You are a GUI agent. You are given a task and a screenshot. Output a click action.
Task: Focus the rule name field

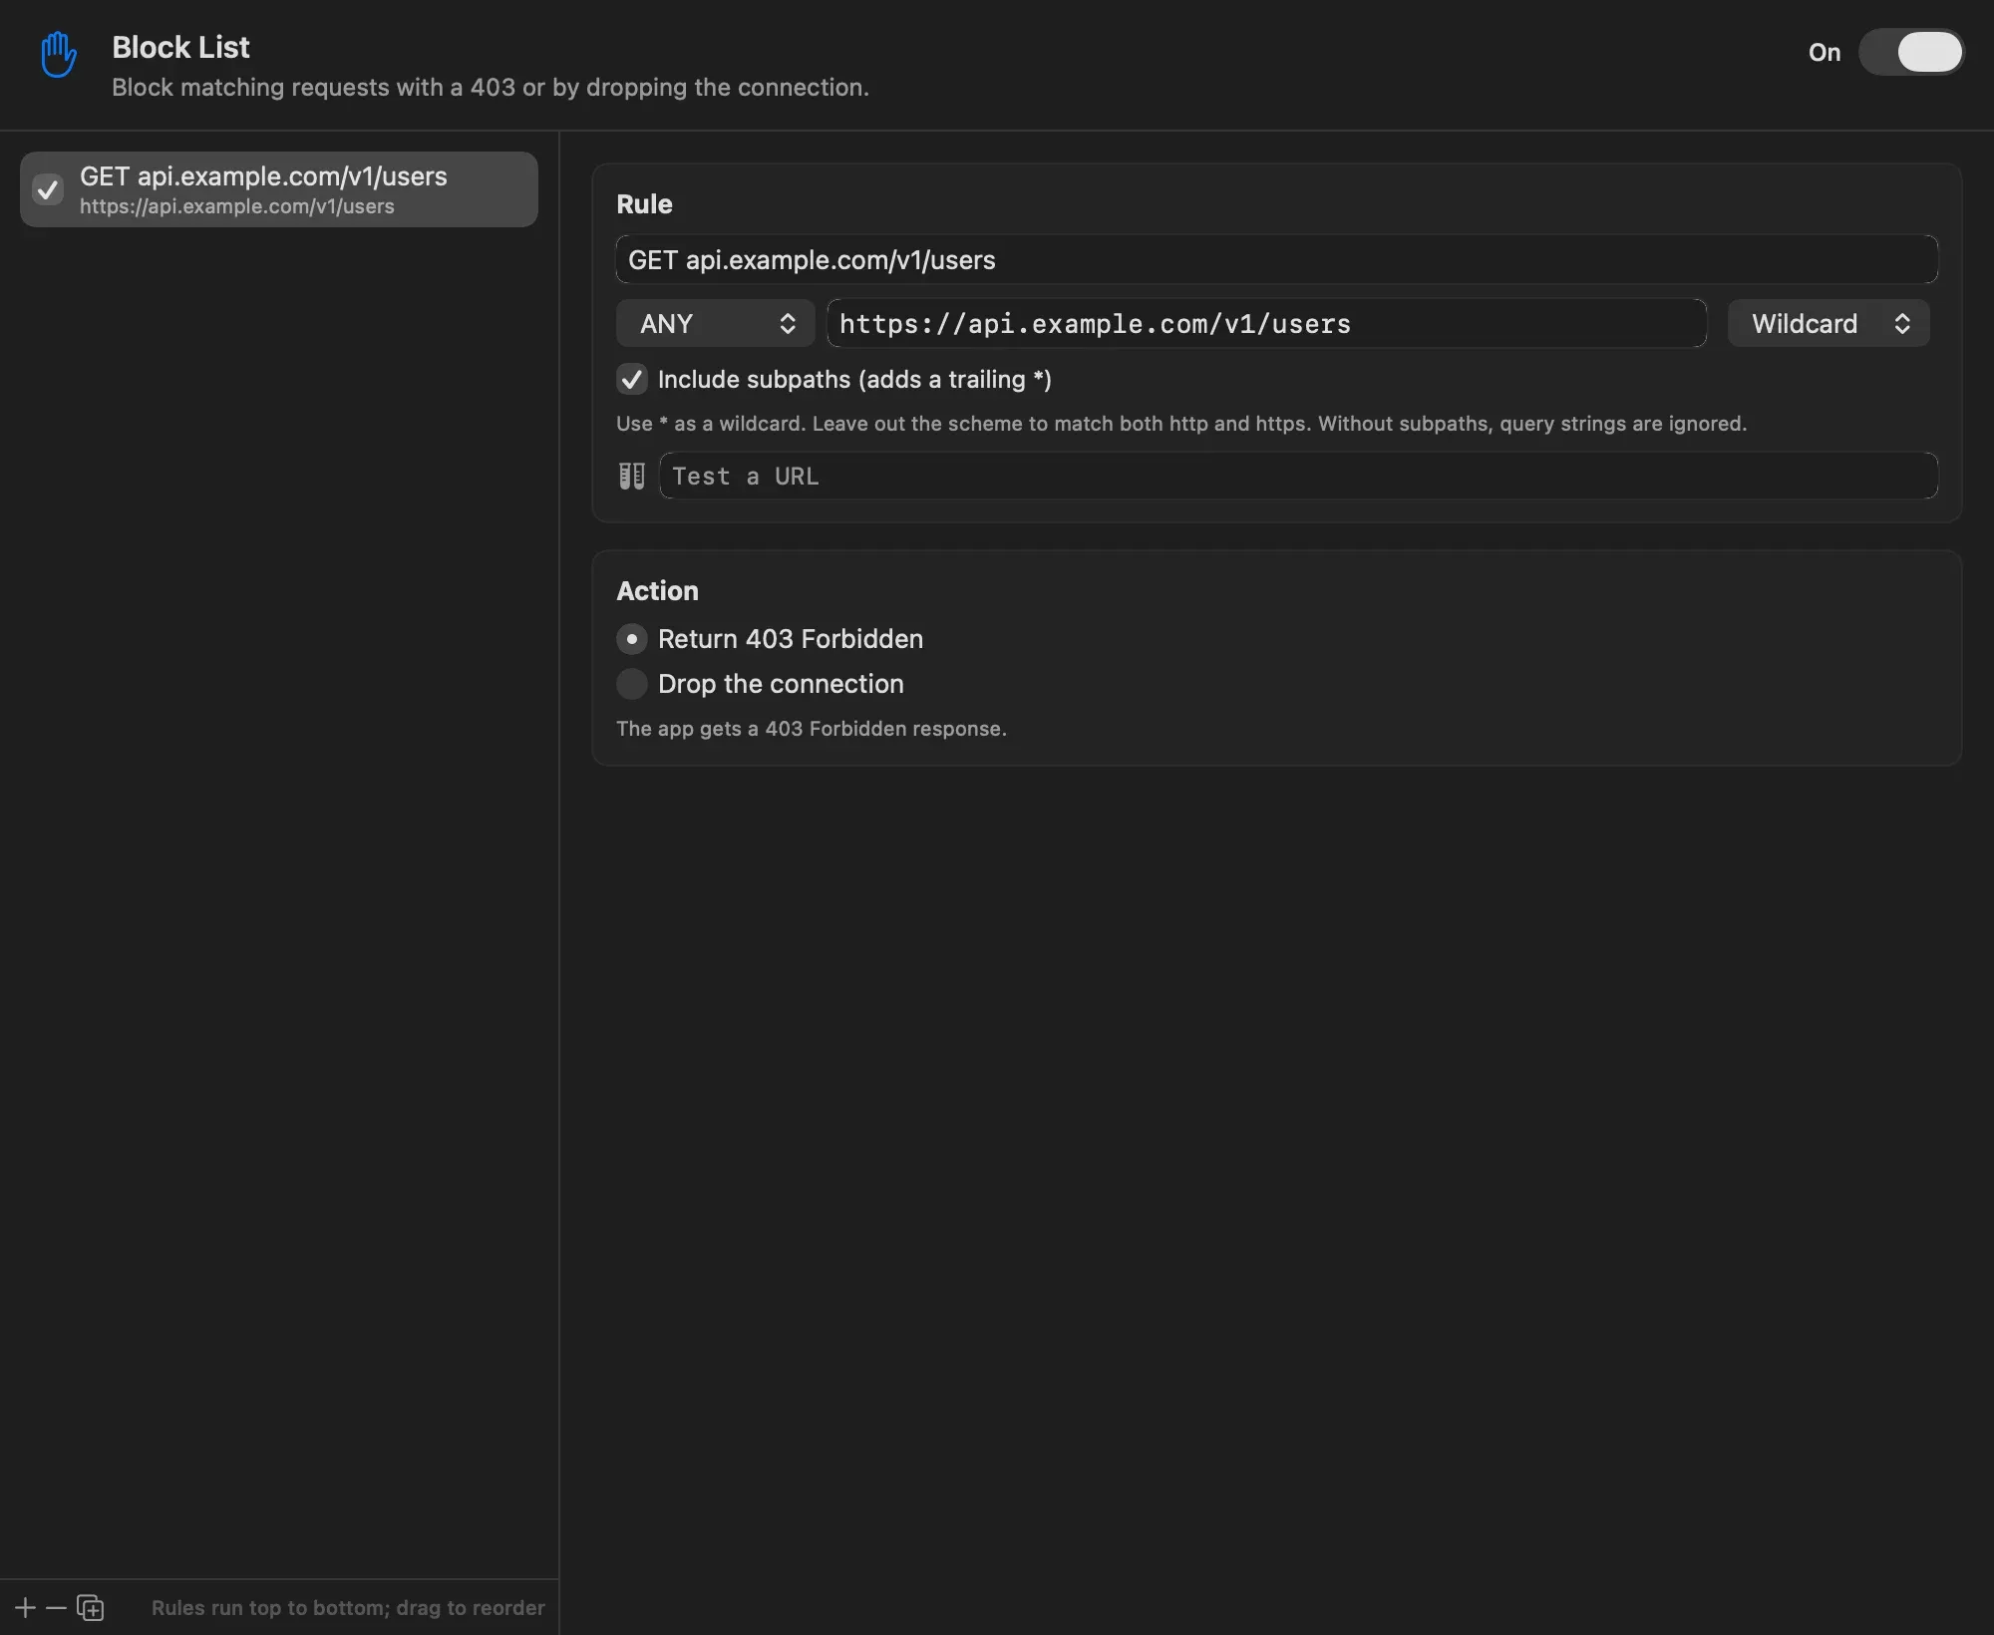pos(1276,259)
